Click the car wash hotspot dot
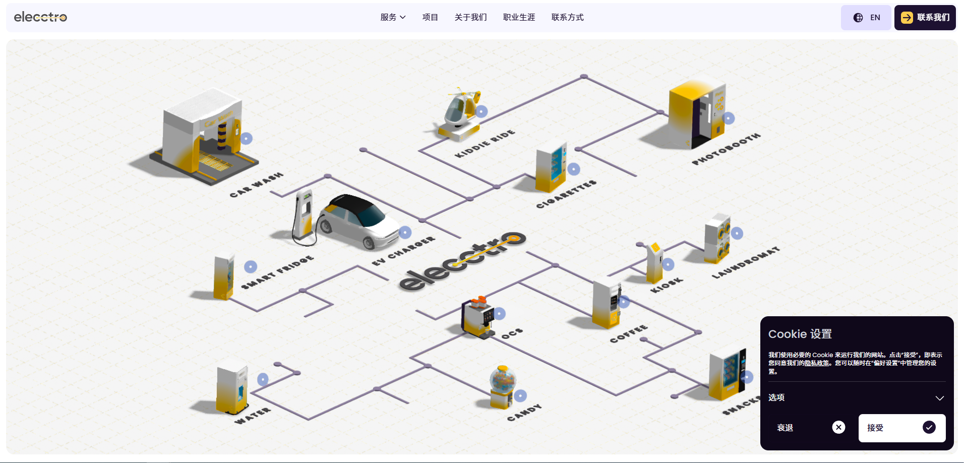Screen dimensions: 964x463 [246, 138]
